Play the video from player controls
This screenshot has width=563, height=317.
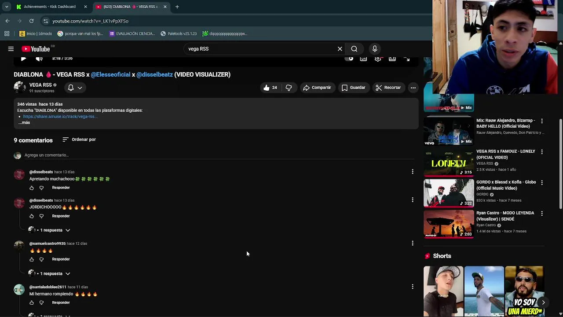(x=23, y=59)
